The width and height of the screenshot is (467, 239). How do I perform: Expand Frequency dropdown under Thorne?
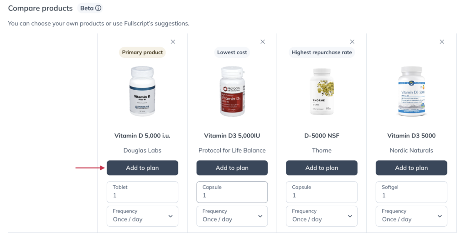(322, 216)
